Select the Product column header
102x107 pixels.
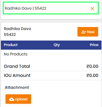coord(11,45)
